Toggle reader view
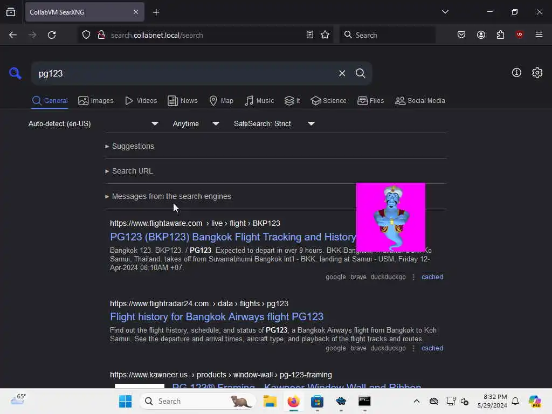552x414 pixels. 310,35
